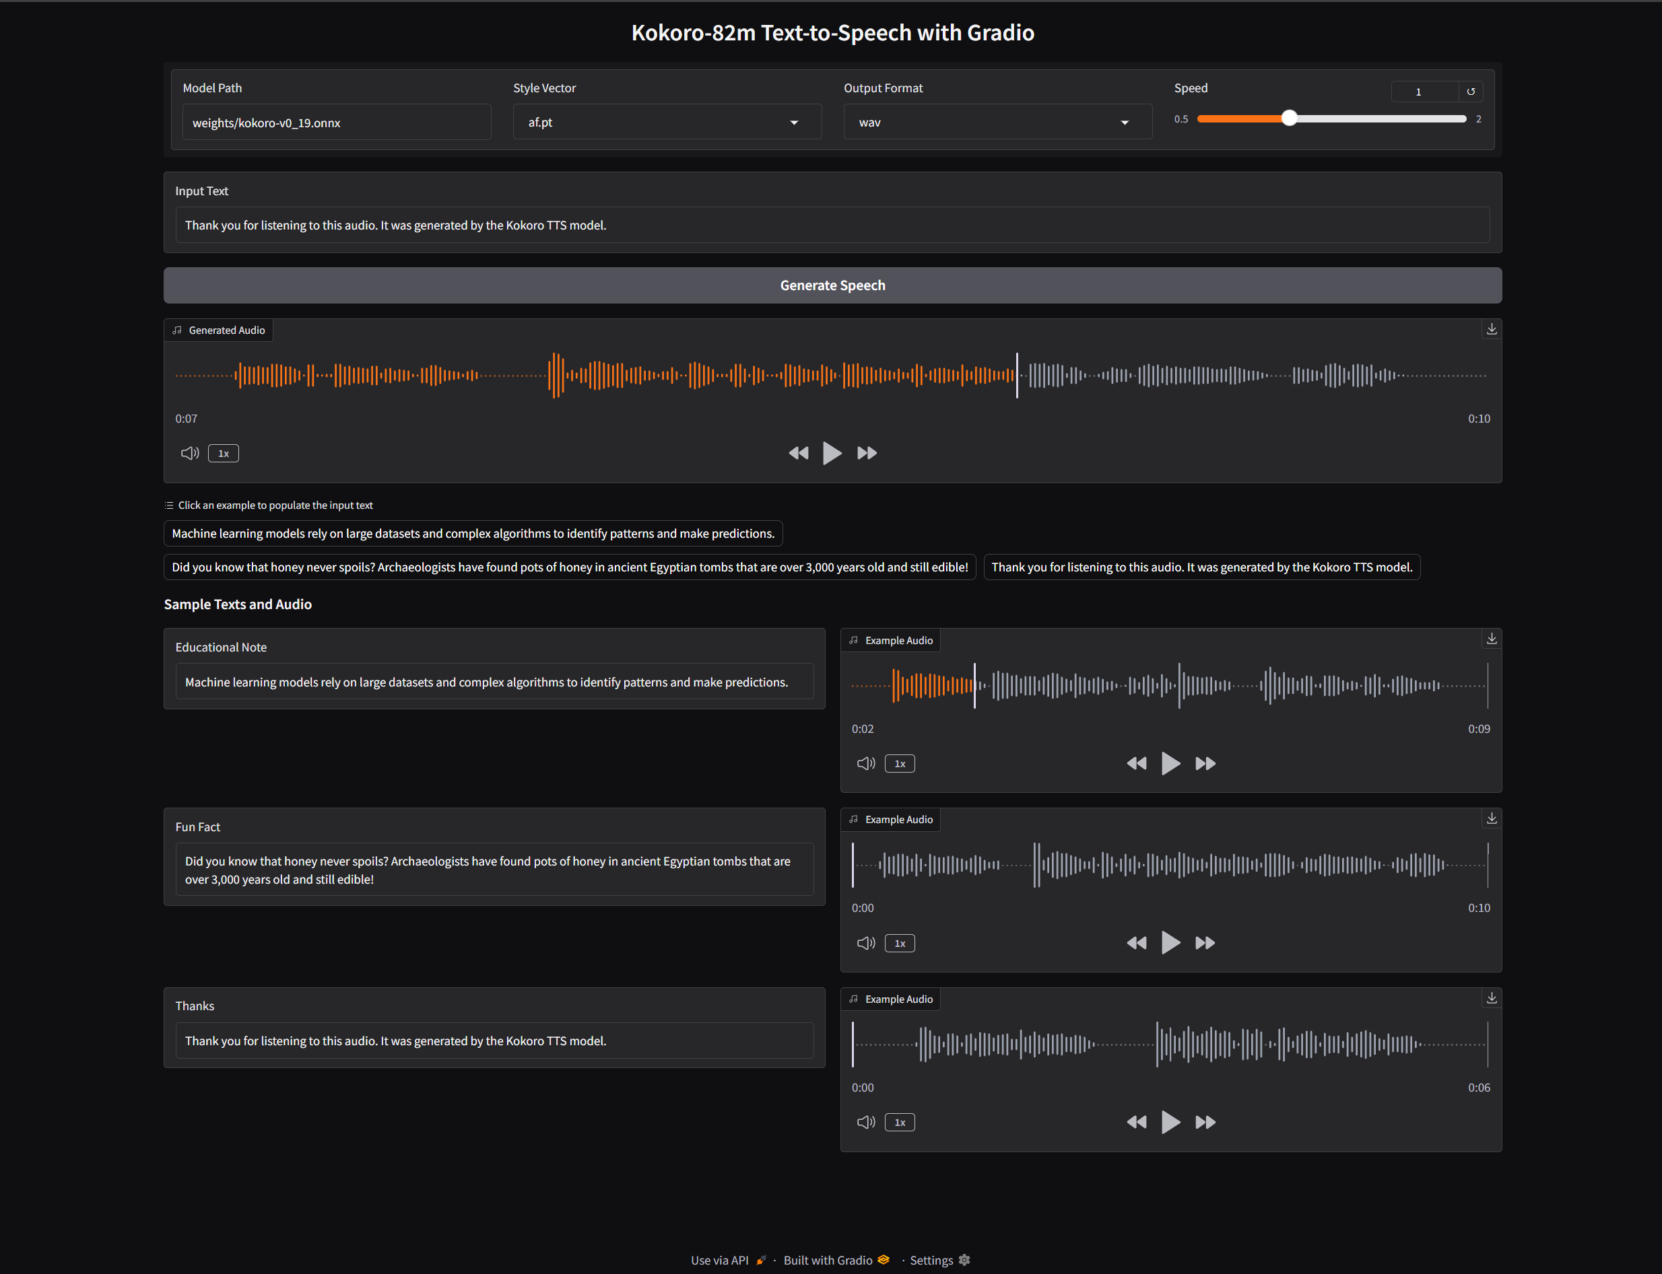Change Generated Audio playback speed 1x
The width and height of the screenshot is (1662, 1274).
tap(223, 454)
